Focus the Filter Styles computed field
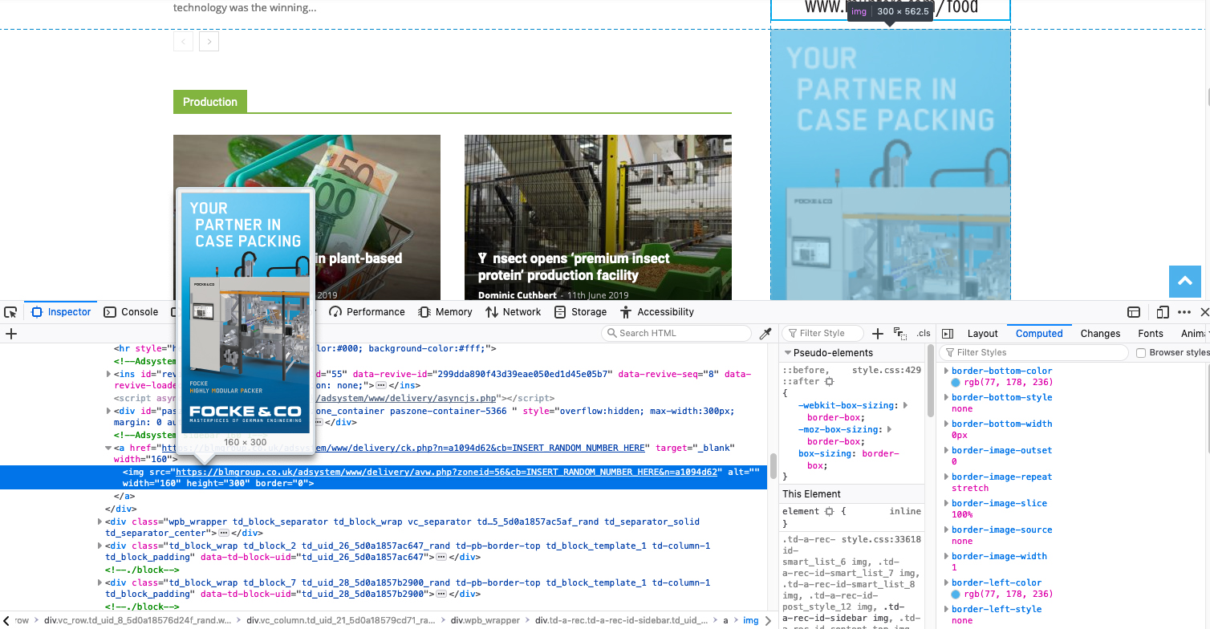1210x629 pixels. point(1033,352)
